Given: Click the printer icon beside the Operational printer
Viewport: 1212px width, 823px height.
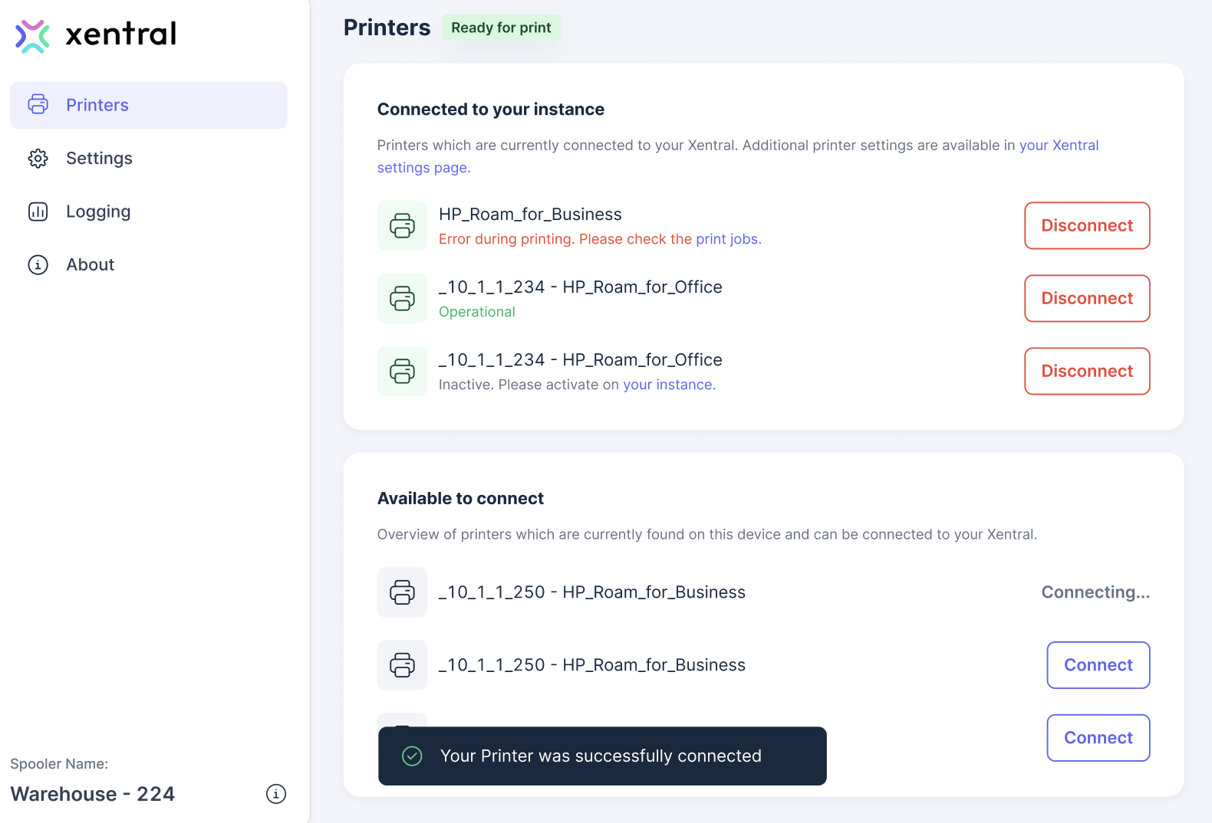Looking at the screenshot, I should point(402,299).
